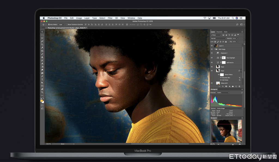The width and height of the screenshot is (279, 162).
Task: Click the Layer 0 thumbnail
Action: pos(216,46)
